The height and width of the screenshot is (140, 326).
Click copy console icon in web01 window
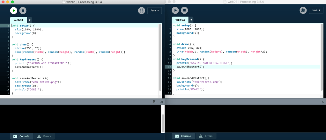(154, 102)
